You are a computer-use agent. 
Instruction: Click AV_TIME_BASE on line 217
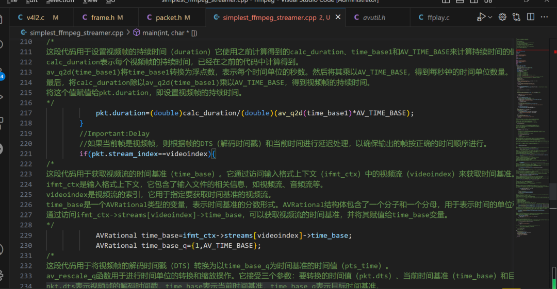tap(381, 113)
